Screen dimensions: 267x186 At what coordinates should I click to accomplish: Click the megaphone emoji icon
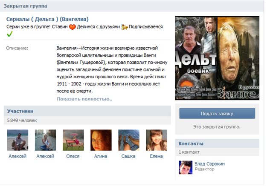[124, 27]
